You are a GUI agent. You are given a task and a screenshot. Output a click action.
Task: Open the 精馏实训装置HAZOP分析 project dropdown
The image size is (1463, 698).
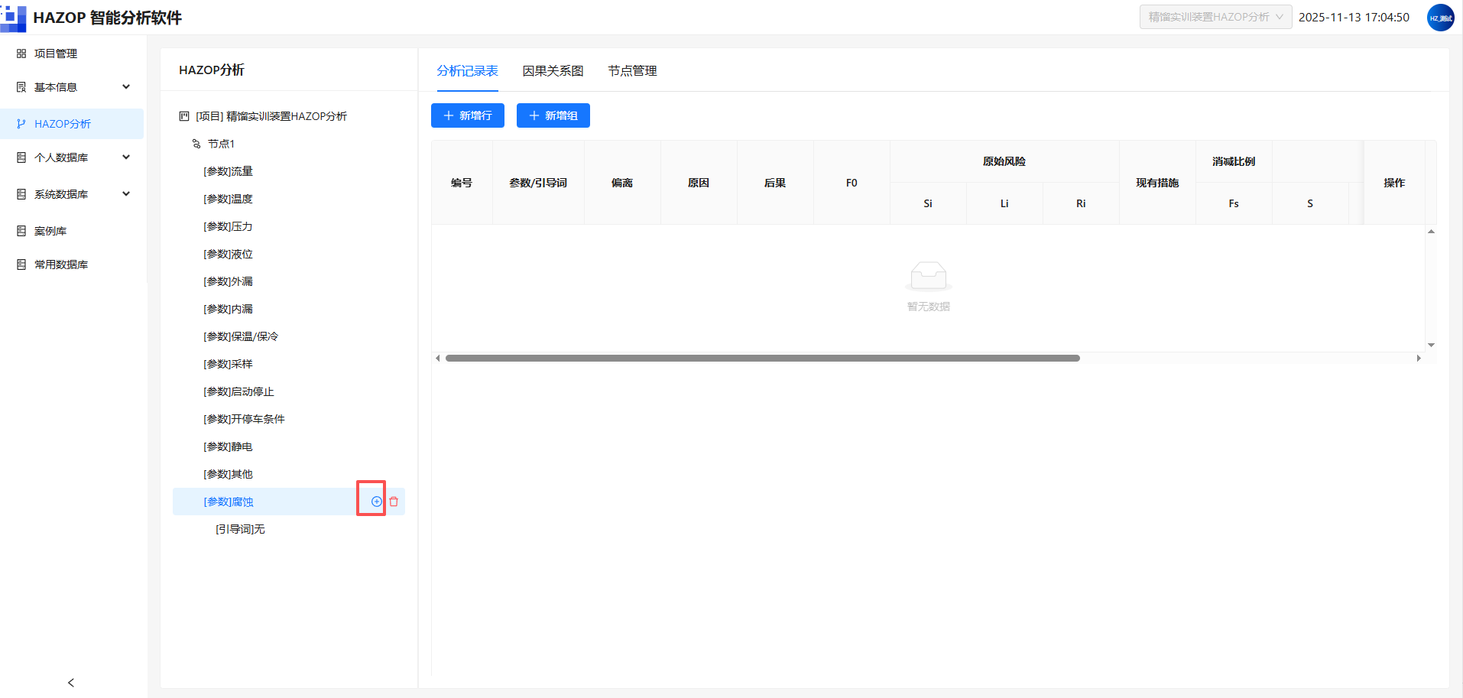tap(1215, 17)
